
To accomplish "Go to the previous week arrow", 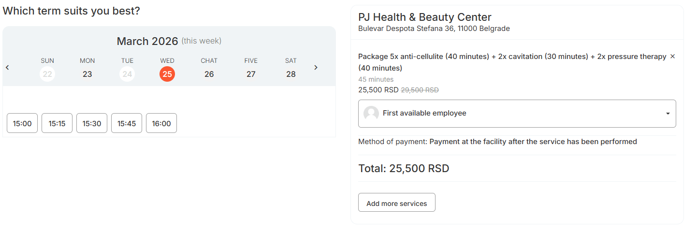I will pyautogui.click(x=7, y=68).
